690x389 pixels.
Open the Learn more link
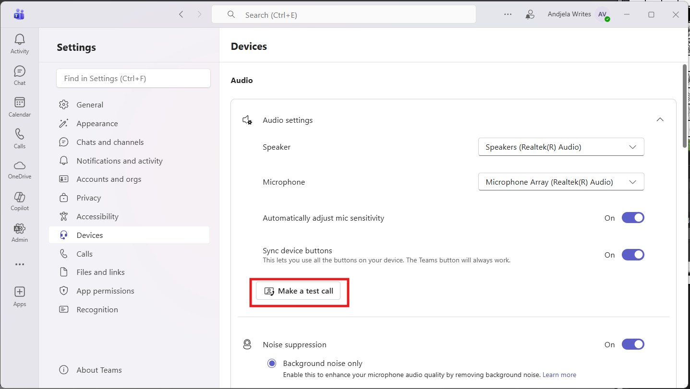(559, 375)
